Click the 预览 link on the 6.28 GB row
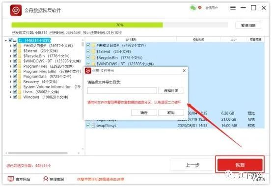Viewport: 272px width, 187px height. click(251, 113)
